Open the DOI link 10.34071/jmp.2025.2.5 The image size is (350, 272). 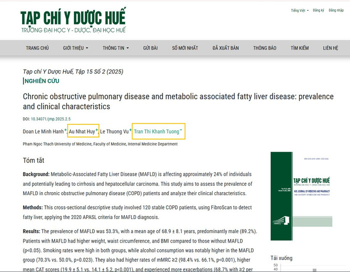pos(50,119)
